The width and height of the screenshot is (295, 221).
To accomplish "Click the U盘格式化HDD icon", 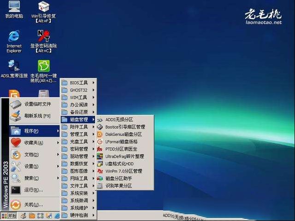I will click(100, 164).
